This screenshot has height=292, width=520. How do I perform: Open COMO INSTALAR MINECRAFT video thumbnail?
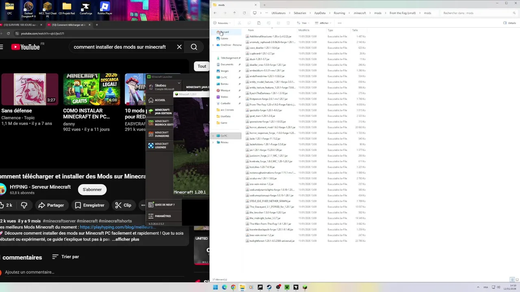point(91,89)
